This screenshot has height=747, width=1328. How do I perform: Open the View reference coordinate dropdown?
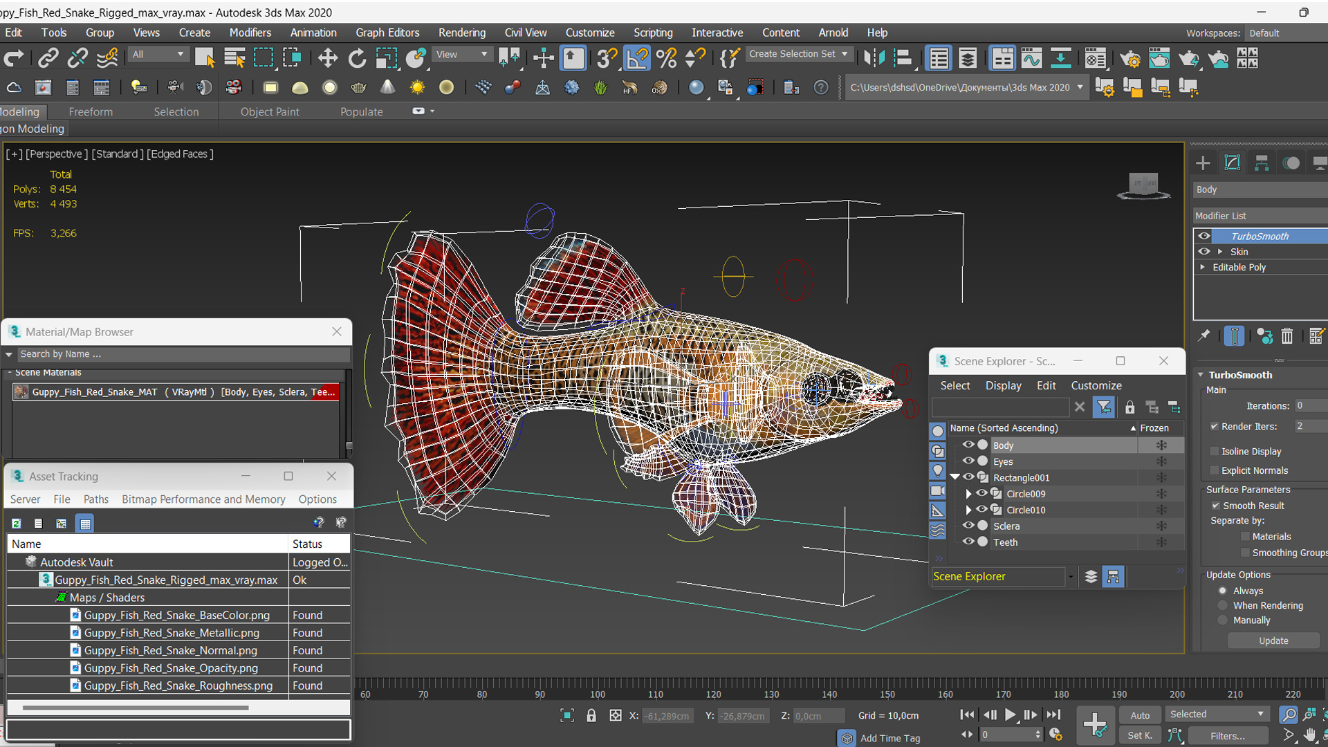tap(462, 55)
